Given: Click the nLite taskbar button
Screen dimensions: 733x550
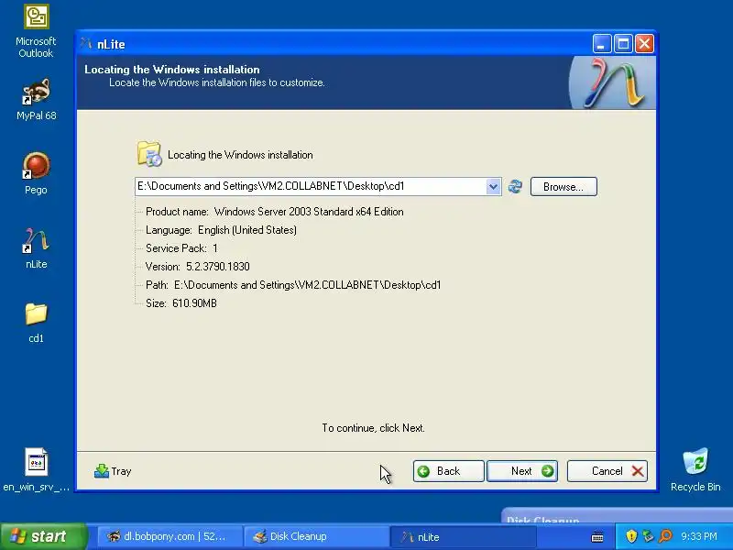Looking at the screenshot, I should click(463, 536).
